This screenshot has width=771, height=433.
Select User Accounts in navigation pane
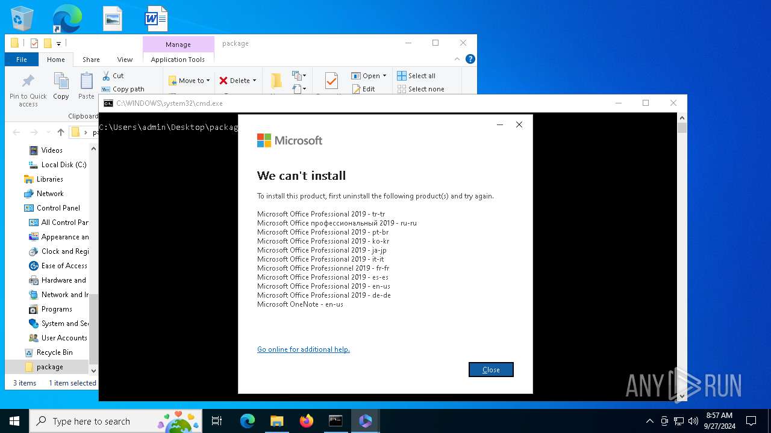pos(59,338)
